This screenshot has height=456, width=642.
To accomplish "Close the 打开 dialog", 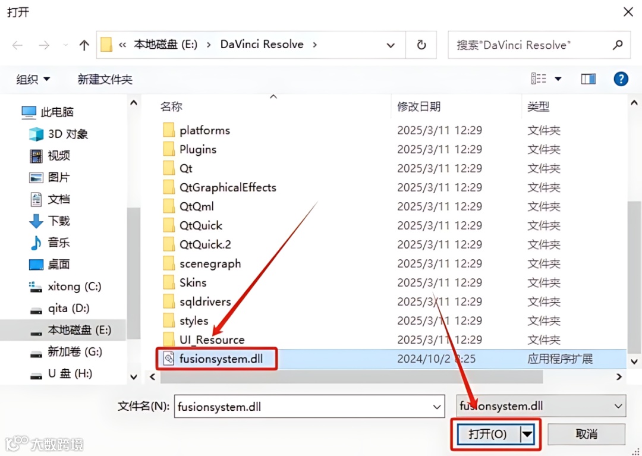I will tap(628, 11).
